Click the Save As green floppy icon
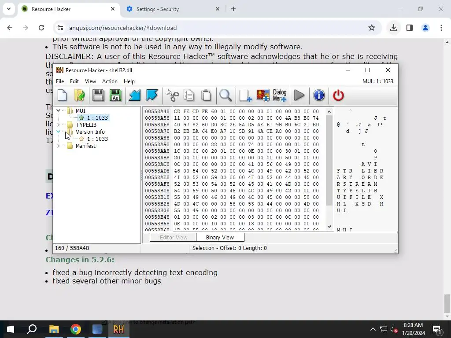This screenshot has width=451, height=338. click(x=115, y=95)
